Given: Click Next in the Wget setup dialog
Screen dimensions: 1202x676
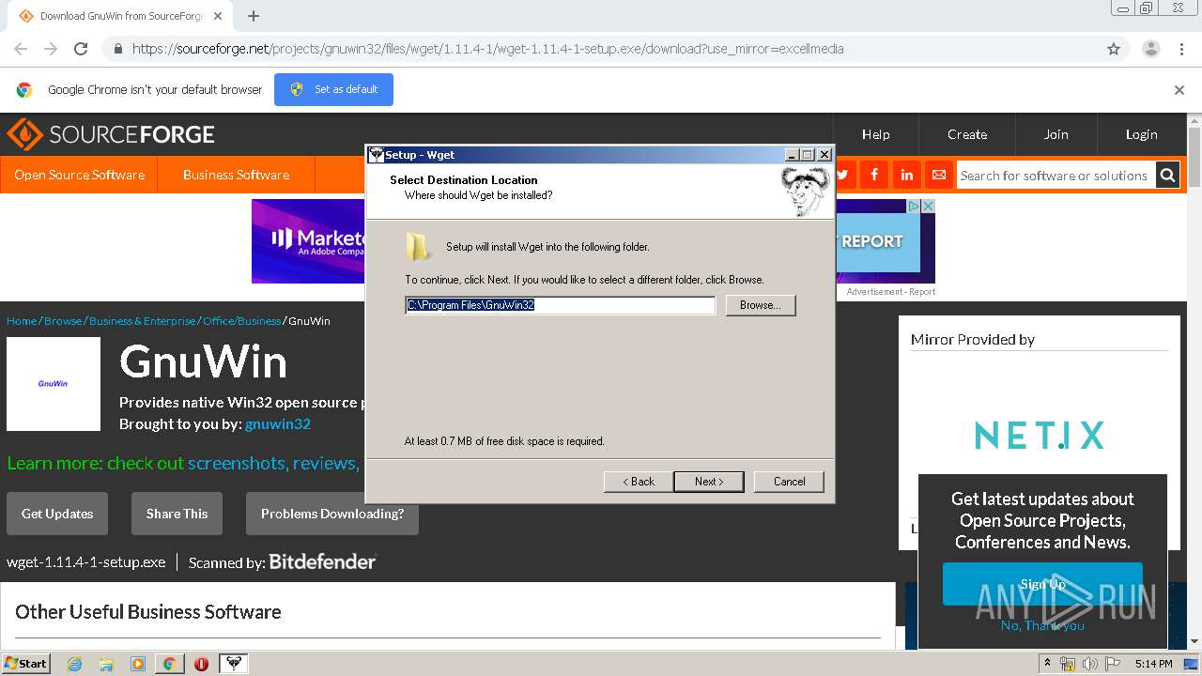Looking at the screenshot, I should tap(709, 482).
